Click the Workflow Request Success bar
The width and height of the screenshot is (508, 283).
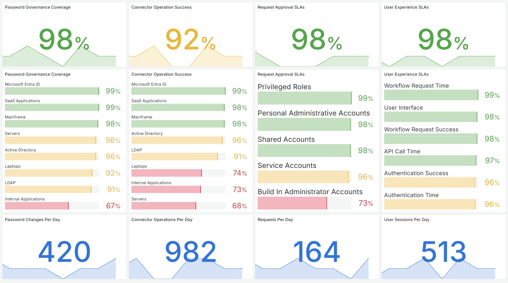(x=431, y=139)
